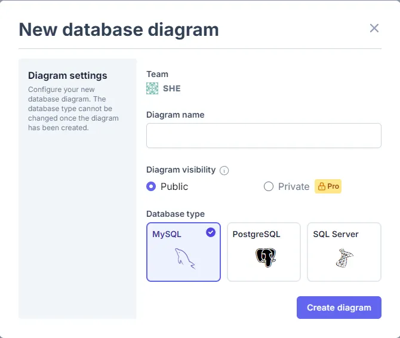This screenshot has height=338, width=400.
Task: Click the Database type label
Action: (175, 214)
